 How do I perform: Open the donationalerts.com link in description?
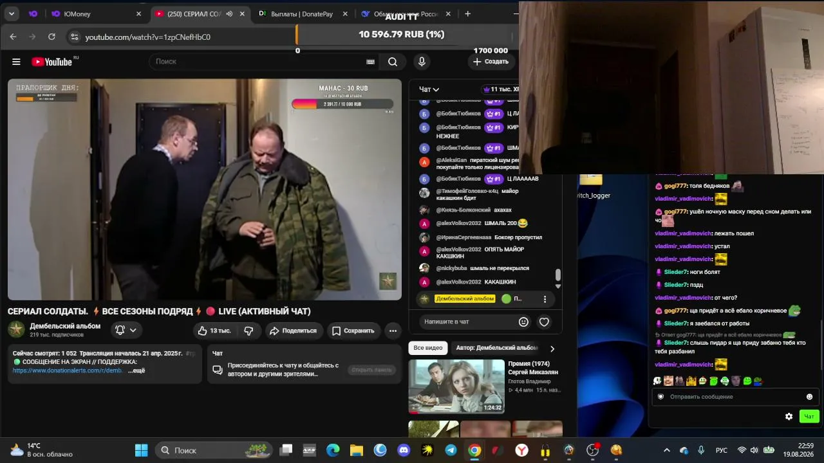pyautogui.click(x=68, y=370)
